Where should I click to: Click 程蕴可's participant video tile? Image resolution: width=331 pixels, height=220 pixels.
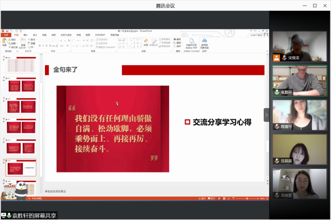tap(299, 115)
